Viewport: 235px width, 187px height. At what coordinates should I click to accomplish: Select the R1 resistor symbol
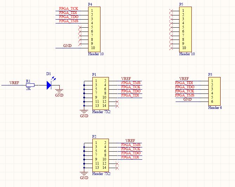(x=30, y=85)
